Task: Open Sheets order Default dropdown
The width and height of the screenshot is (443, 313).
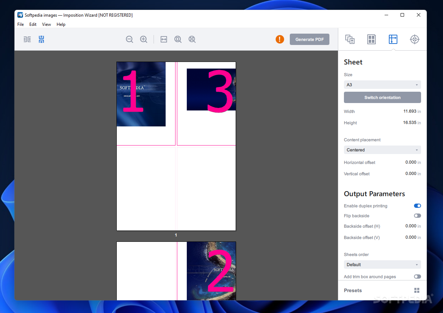Action: tap(382, 264)
